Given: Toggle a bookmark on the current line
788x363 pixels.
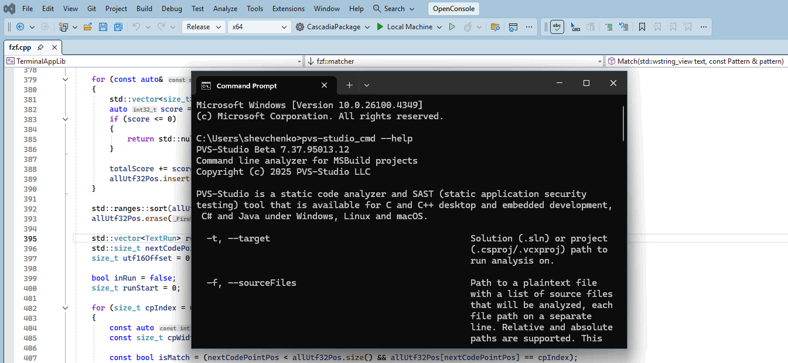Looking at the screenshot, I should 642,26.
